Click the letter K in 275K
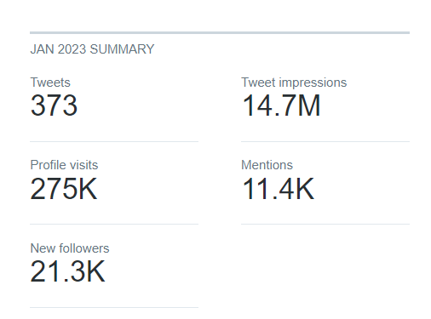 pyautogui.click(x=89, y=189)
